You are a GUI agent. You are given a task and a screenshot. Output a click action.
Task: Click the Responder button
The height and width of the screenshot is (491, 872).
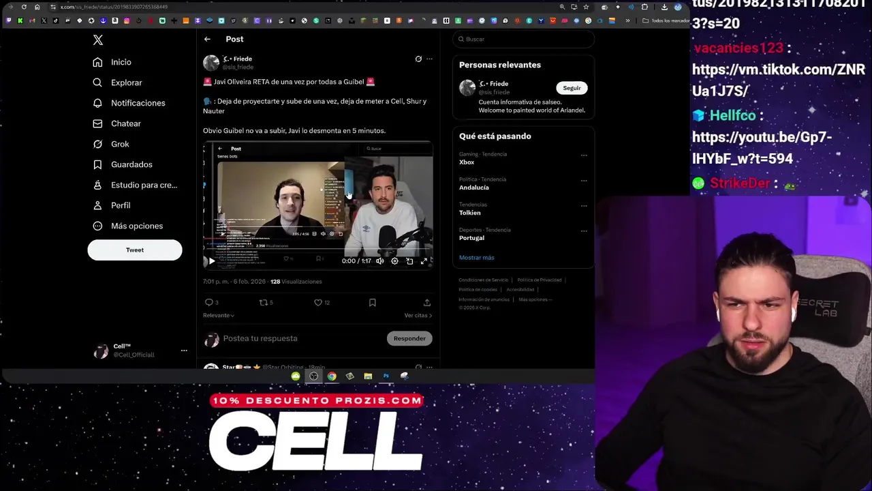click(409, 338)
